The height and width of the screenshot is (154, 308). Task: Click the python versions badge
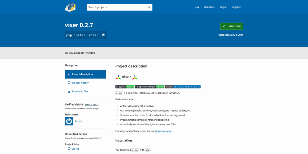point(182,86)
